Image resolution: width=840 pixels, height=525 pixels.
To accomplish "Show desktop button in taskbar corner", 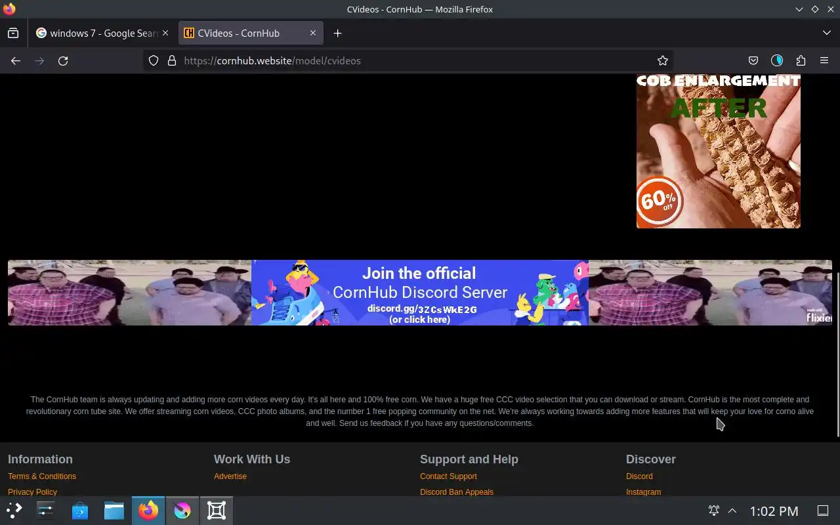I will pos(823,511).
